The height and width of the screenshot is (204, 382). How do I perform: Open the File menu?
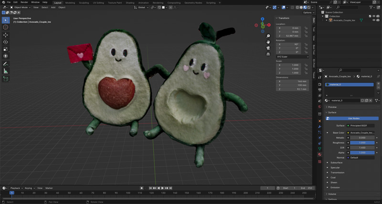[9, 2]
